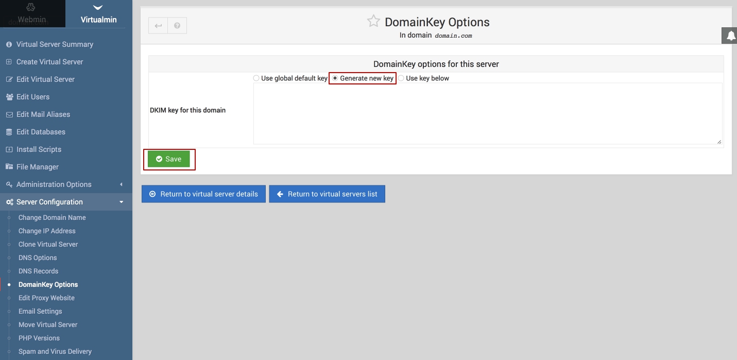Click Return to virtual servers list
The image size is (737, 360).
click(x=327, y=194)
